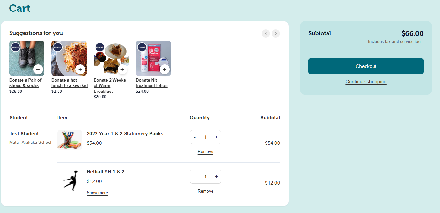Increase Netball YR 1 & 2 quantity
This screenshot has height=213, width=440.
click(216, 177)
